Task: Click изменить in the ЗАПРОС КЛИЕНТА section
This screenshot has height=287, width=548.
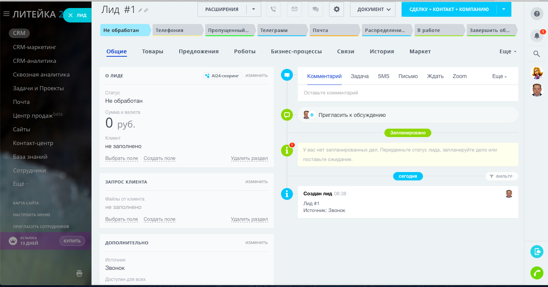Action: pos(257,182)
